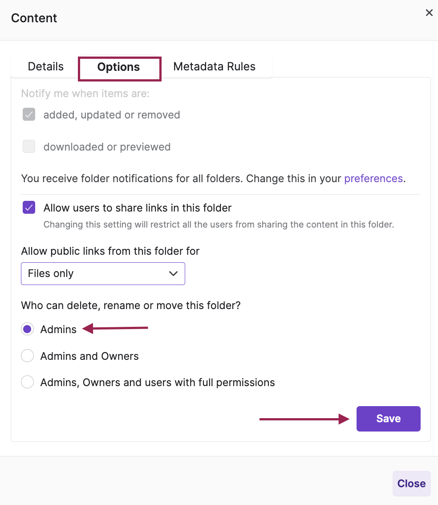Viewport: 438px width, 505px height.
Task: Click the 'Admins and Owners' label text
Action: point(89,356)
